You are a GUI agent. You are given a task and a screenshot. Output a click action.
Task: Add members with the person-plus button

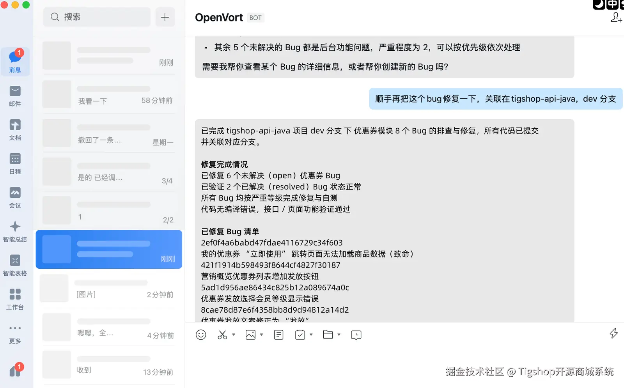coord(616,18)
